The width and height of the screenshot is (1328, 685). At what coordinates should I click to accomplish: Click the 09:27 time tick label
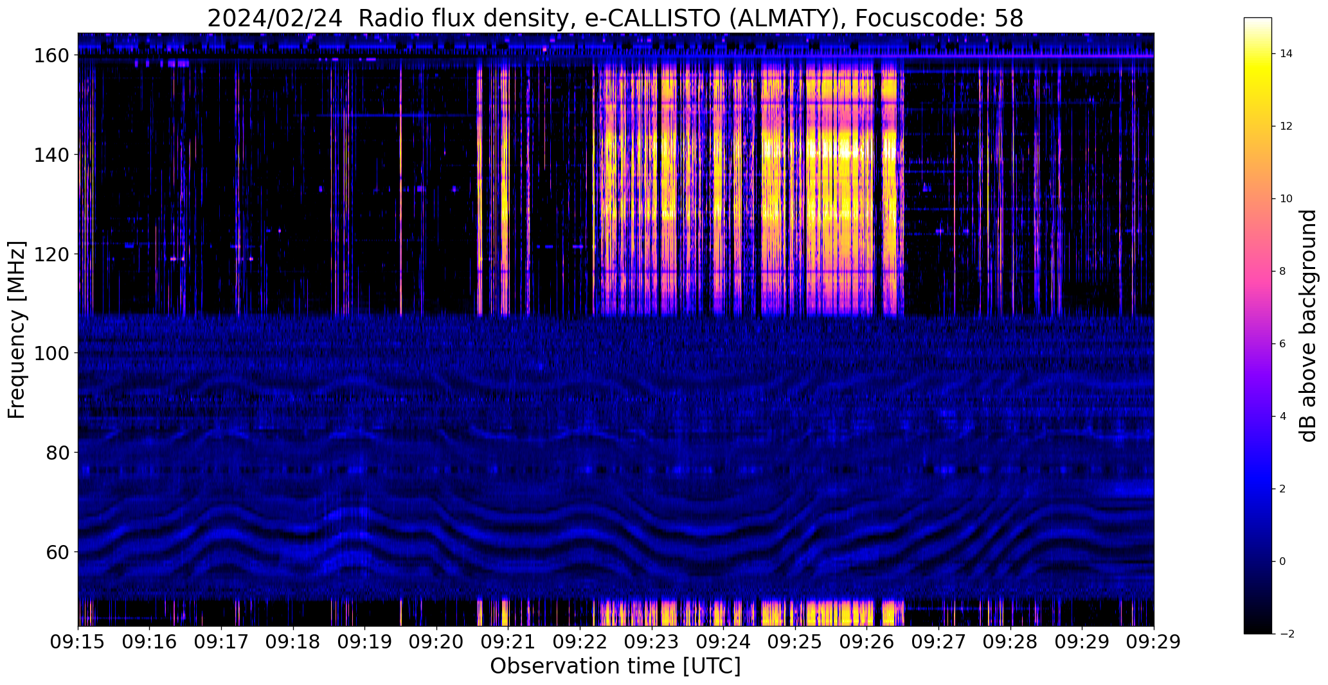pos(938,643)
